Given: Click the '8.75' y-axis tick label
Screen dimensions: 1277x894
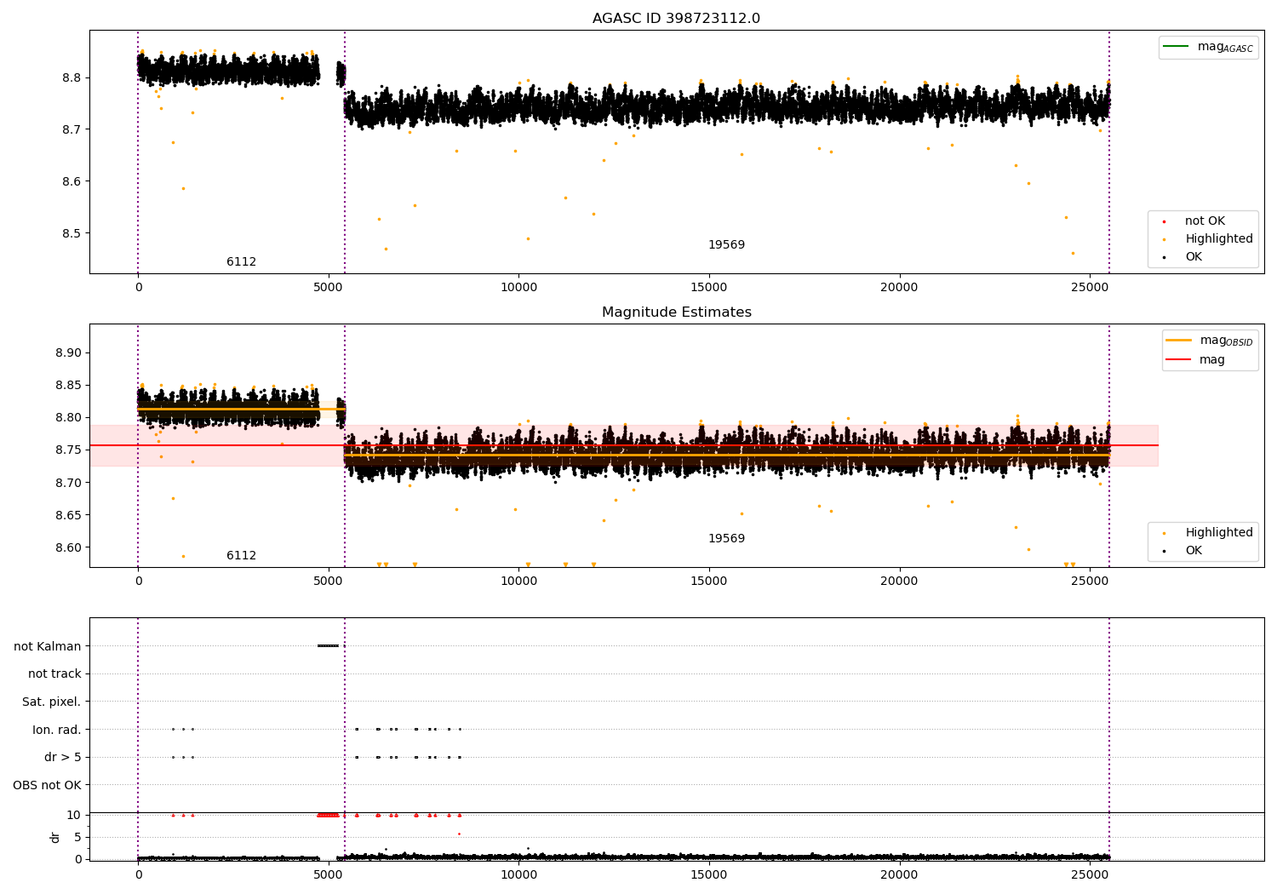Looking at the screenshot, I should 68,450.
